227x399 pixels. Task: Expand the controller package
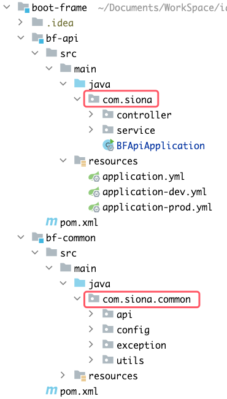click(x=91, y=115)
